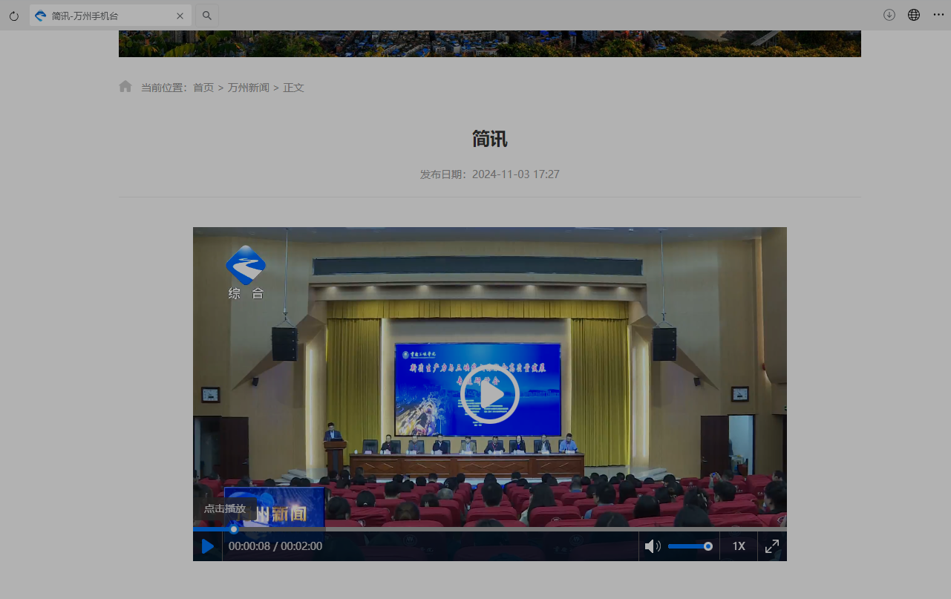This screenshot has height=599, width=951.
Task: Enter fullscreen with the expand icon
Action: tap(772, 546)
